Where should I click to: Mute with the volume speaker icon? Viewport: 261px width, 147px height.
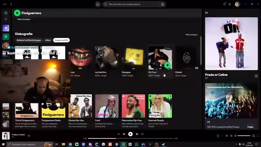click(236, 136)
